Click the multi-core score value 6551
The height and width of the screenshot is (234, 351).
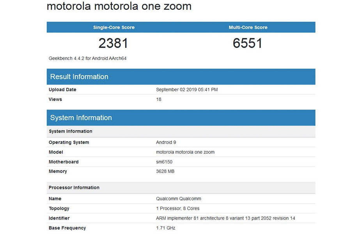pyautogui.click(x=248, y=43)
